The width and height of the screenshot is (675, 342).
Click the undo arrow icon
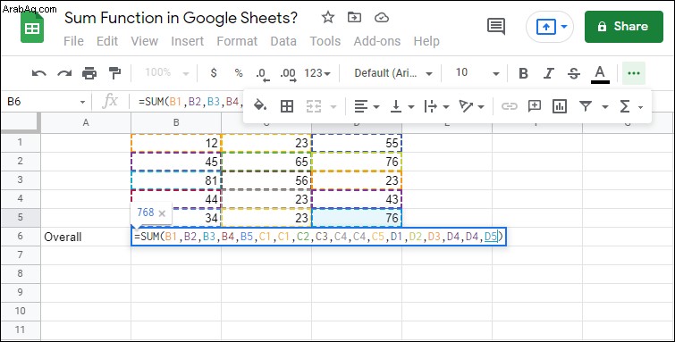[x=39, y=73]
